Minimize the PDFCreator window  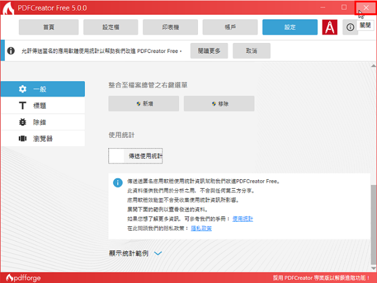coord(323,7)
